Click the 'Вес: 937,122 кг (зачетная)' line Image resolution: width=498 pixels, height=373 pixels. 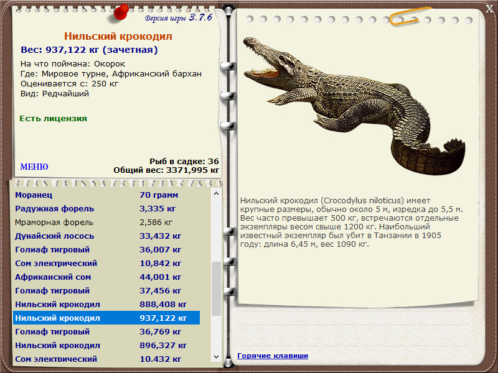89,50
